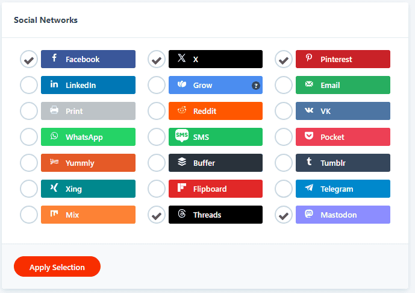This screenshot has height=293, width=415.
Task: Click the Pocket logo icon
Action: (x=309, y=136)
